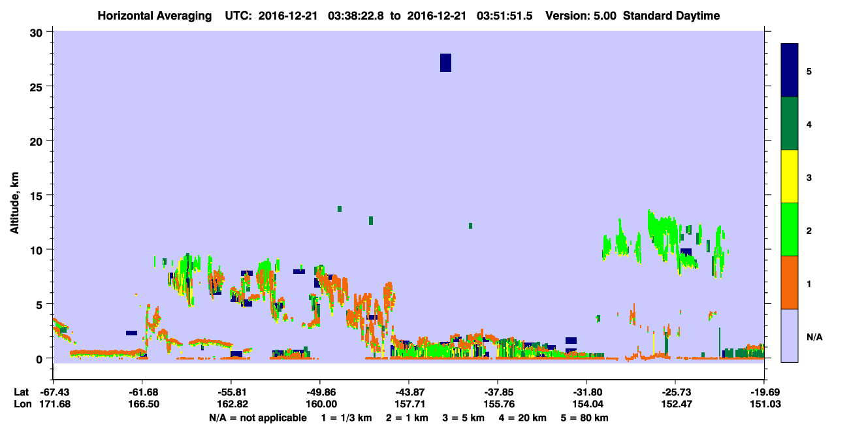849x436 pixels.
Task: Click the '2 = 1 km' legend text
Action: [408, 418]
